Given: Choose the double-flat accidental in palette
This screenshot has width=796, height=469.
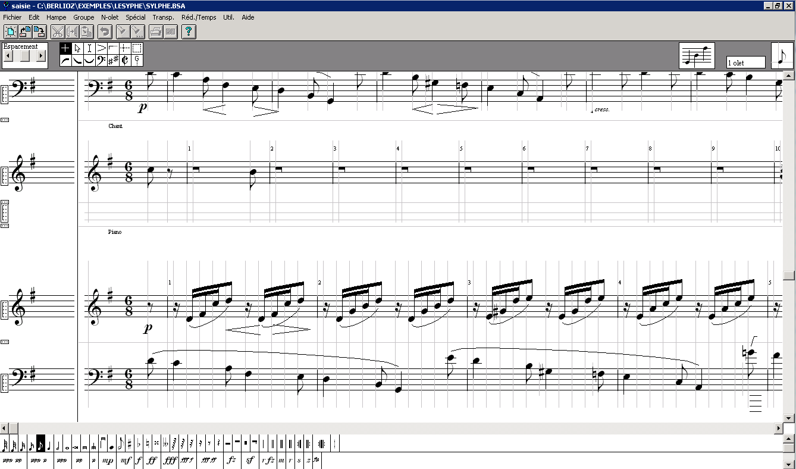Looking at the screenshot, I should point(165,444).
